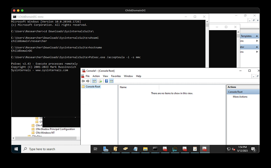Viewport: 271px width, 168px height.
Task: Click Show/Hide Console Tree toolbar icon
Action: tap(94, 81)
